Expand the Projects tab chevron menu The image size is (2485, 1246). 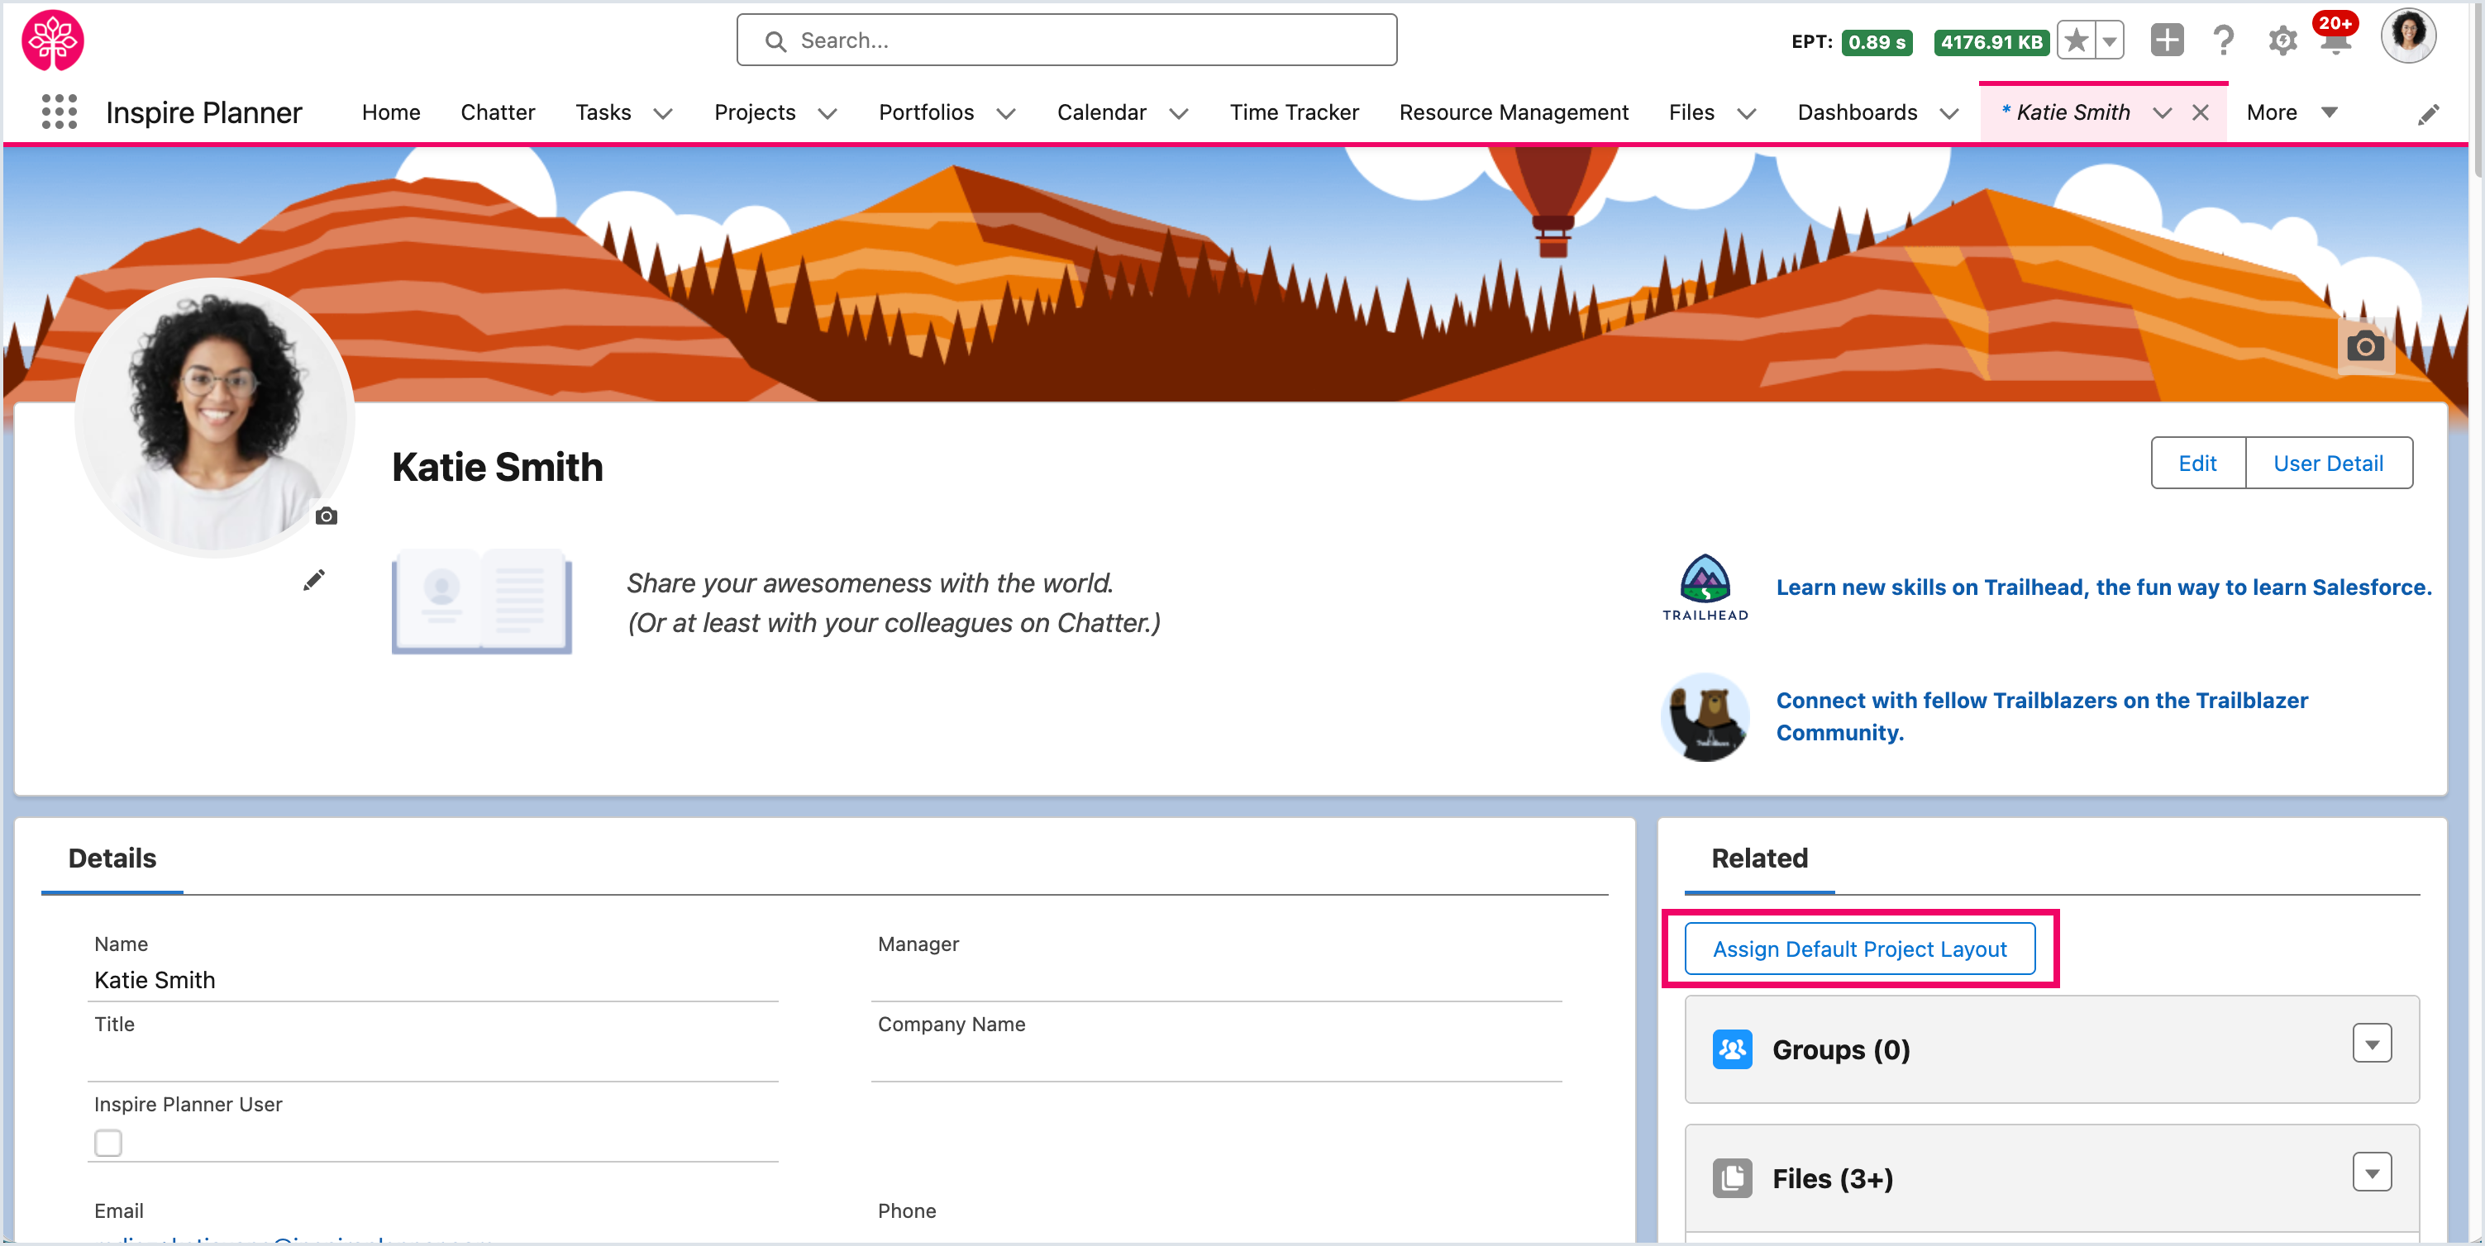827,114
